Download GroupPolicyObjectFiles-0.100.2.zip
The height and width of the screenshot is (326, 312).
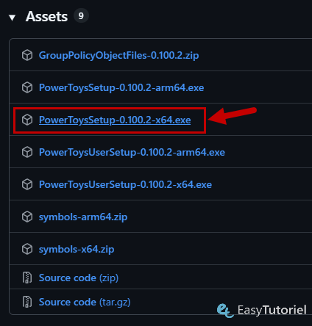pos(118,55)
